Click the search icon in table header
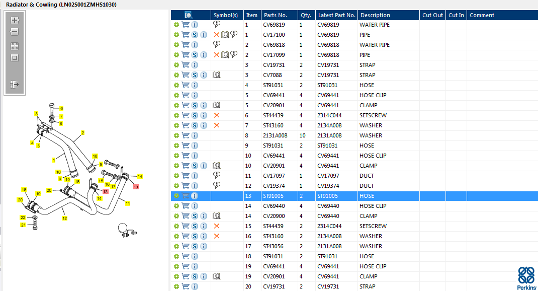Image resolution: width=538 pixels, height=291 pixels. click(x=189, y=15)
